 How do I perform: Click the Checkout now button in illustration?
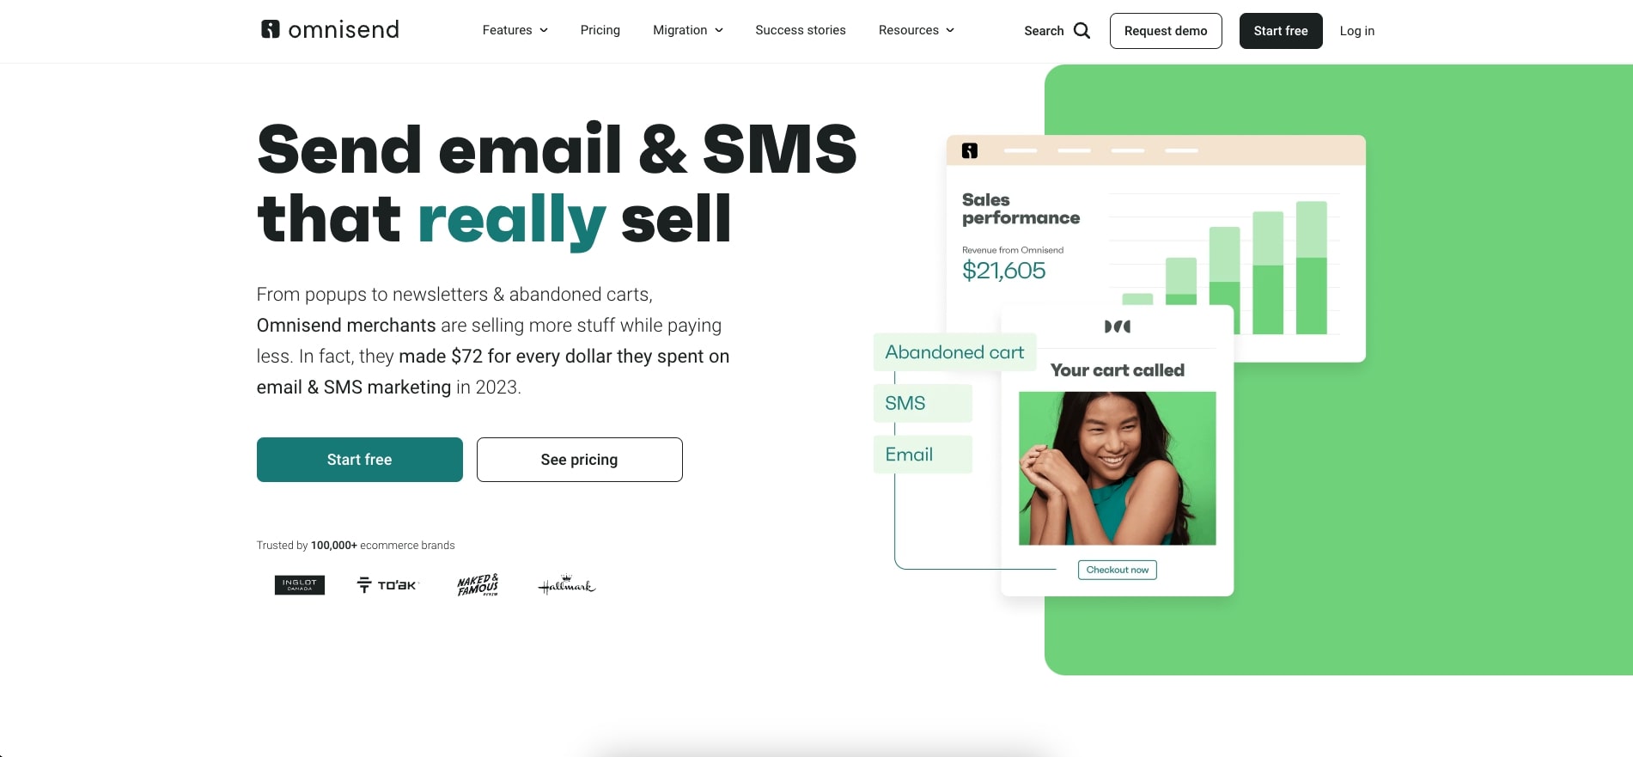1118,570
